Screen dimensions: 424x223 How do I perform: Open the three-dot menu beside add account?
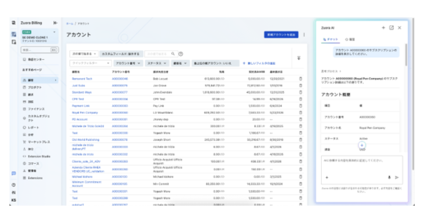tap(304, 35)
